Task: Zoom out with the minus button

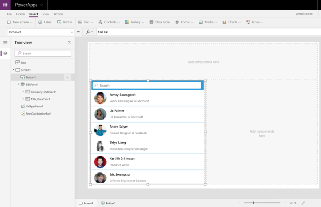Action: click(239, 203)
